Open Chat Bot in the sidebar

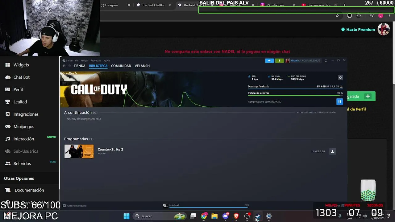click(21, 77)
